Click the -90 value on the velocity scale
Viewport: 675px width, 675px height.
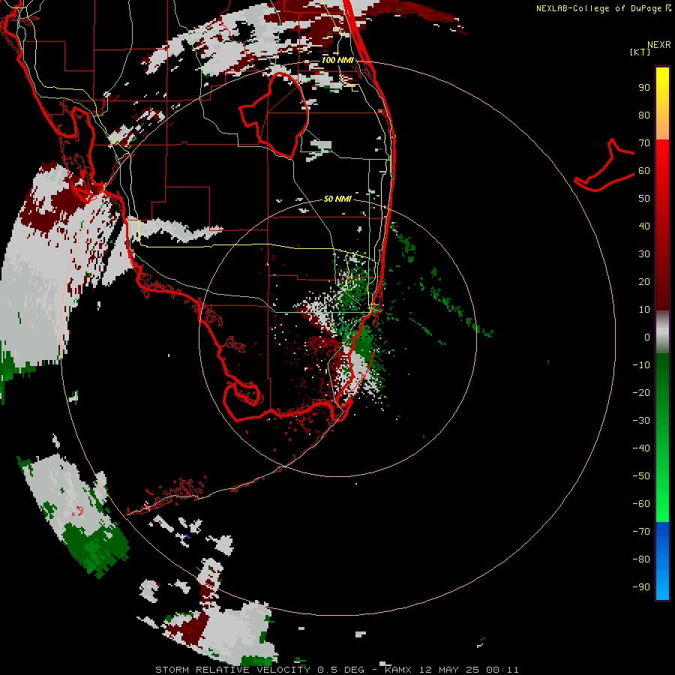[x=641, y=587]
